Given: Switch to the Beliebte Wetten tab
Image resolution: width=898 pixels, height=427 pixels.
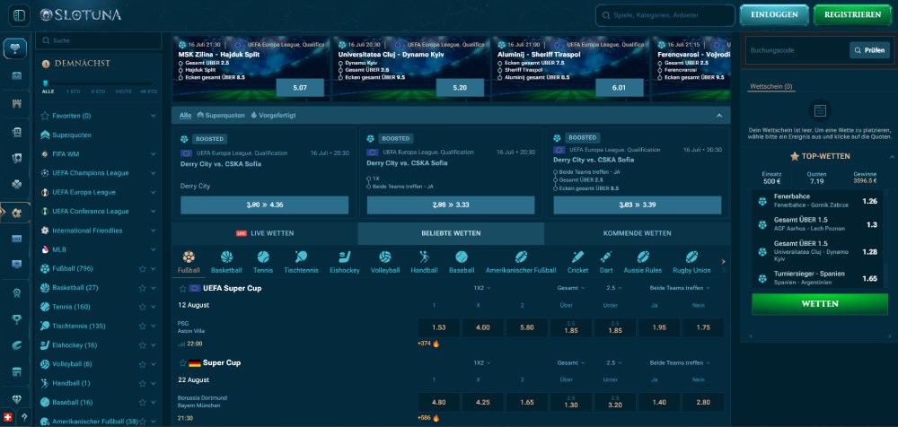Looking at the screenshot, I should [451, 233].
